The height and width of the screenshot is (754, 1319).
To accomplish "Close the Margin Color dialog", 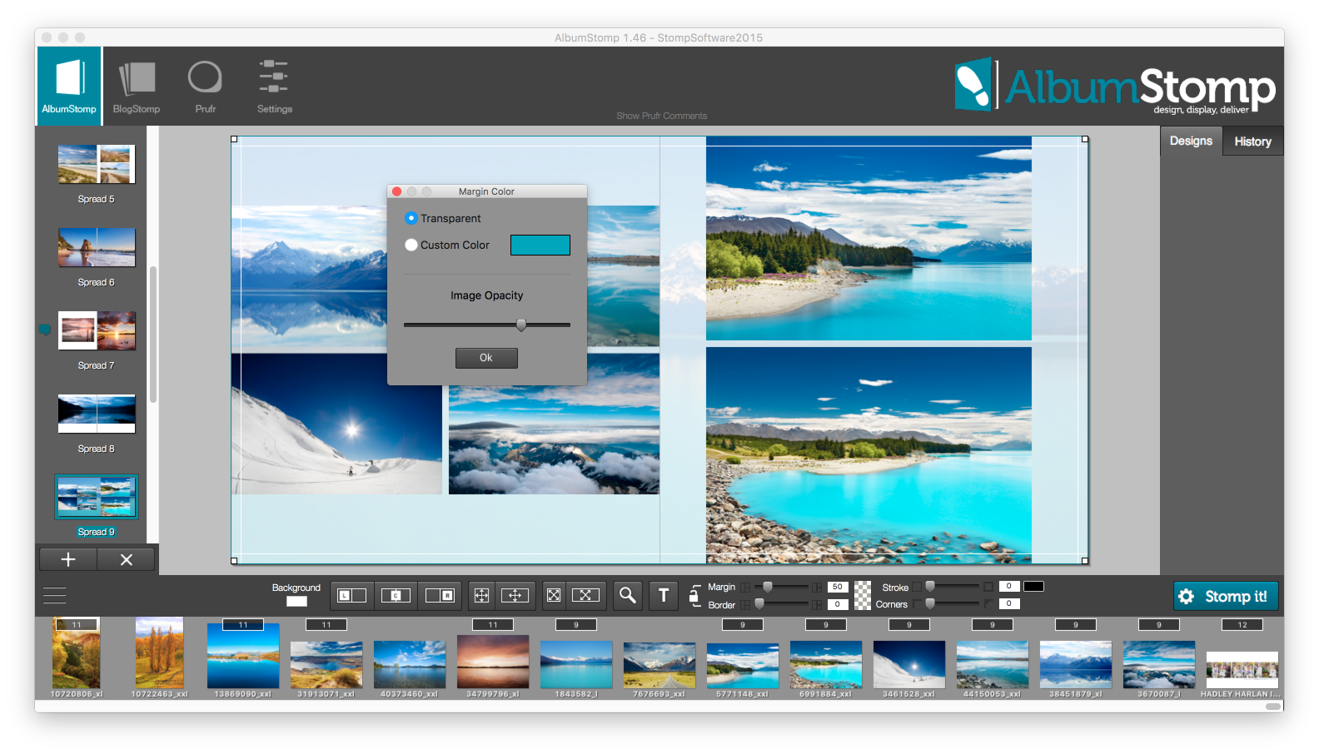I will 396,191.
